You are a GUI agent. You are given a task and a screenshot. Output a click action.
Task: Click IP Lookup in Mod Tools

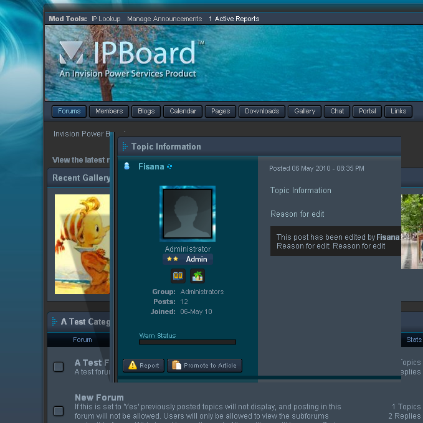click(x=106, y=19)
